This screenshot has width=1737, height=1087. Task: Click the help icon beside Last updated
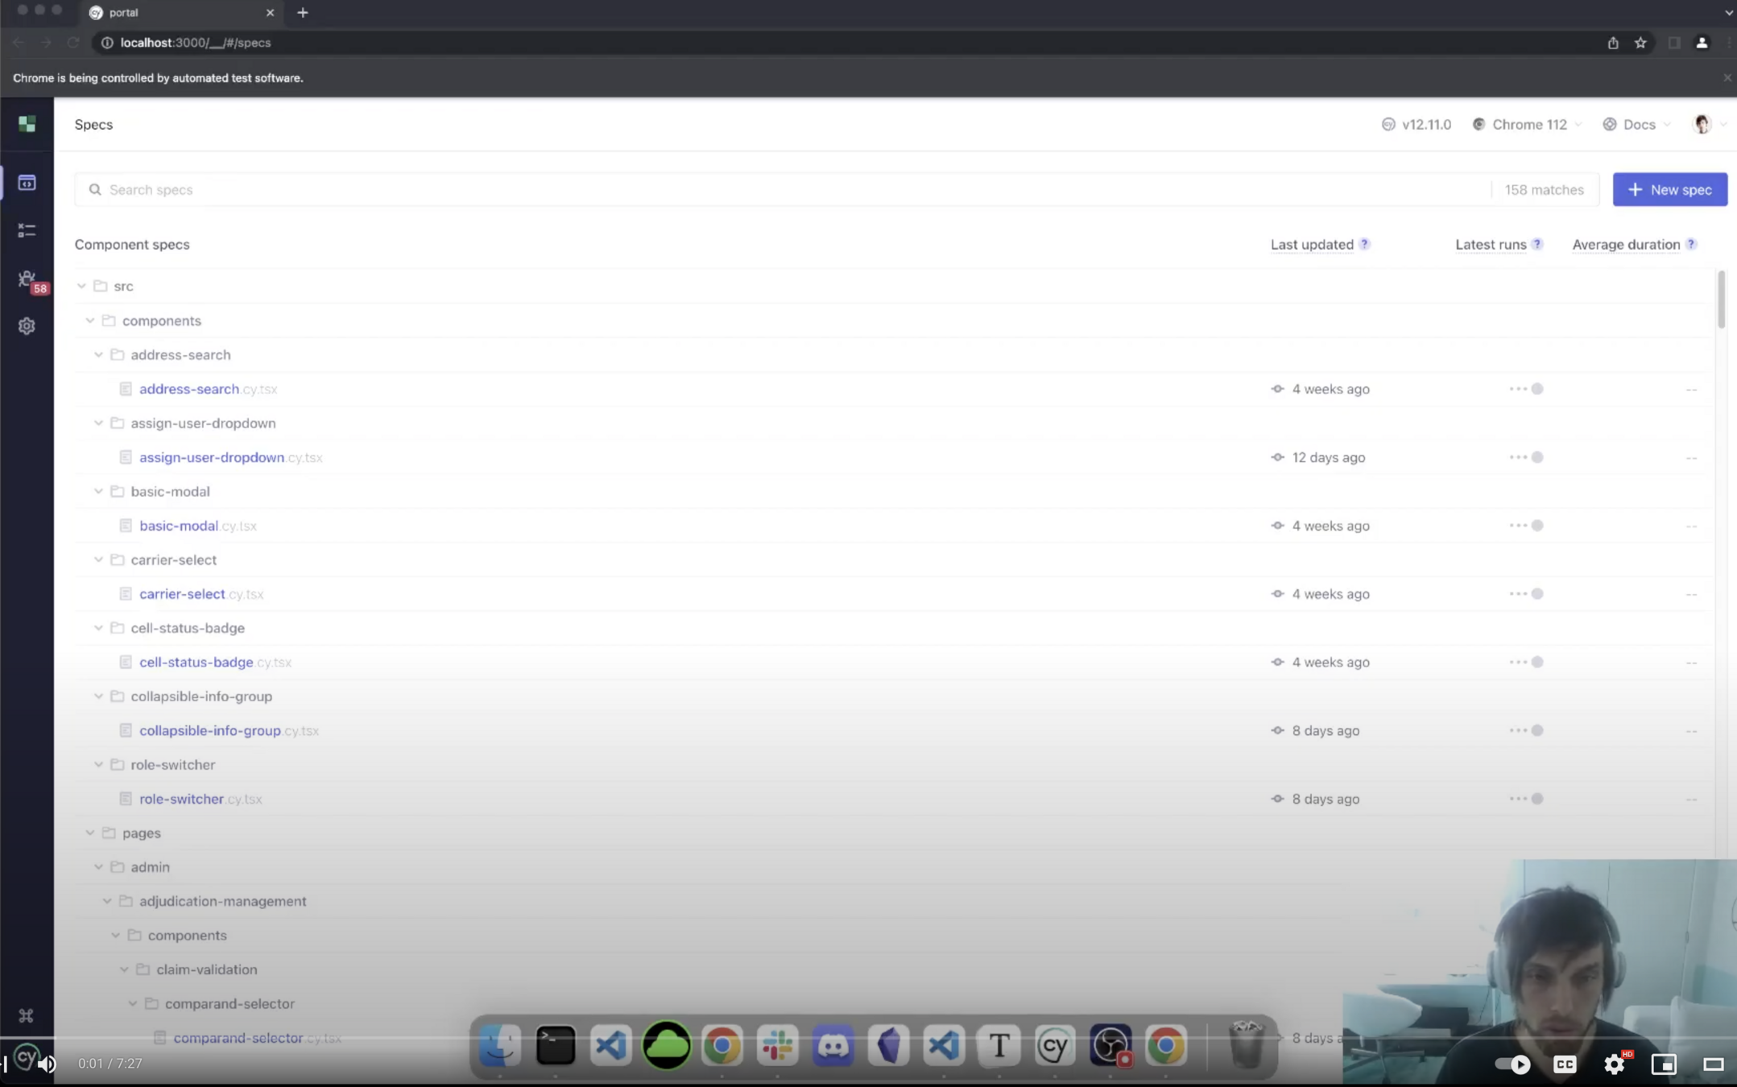click(x=1364, y=244)
